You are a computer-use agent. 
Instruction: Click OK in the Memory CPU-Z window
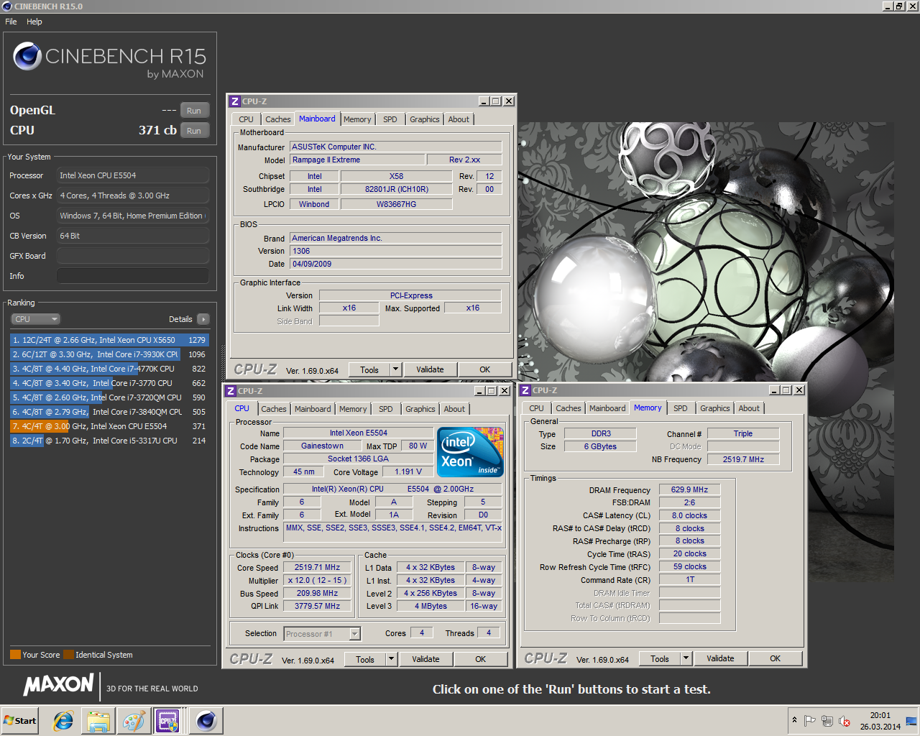[775, 658]
